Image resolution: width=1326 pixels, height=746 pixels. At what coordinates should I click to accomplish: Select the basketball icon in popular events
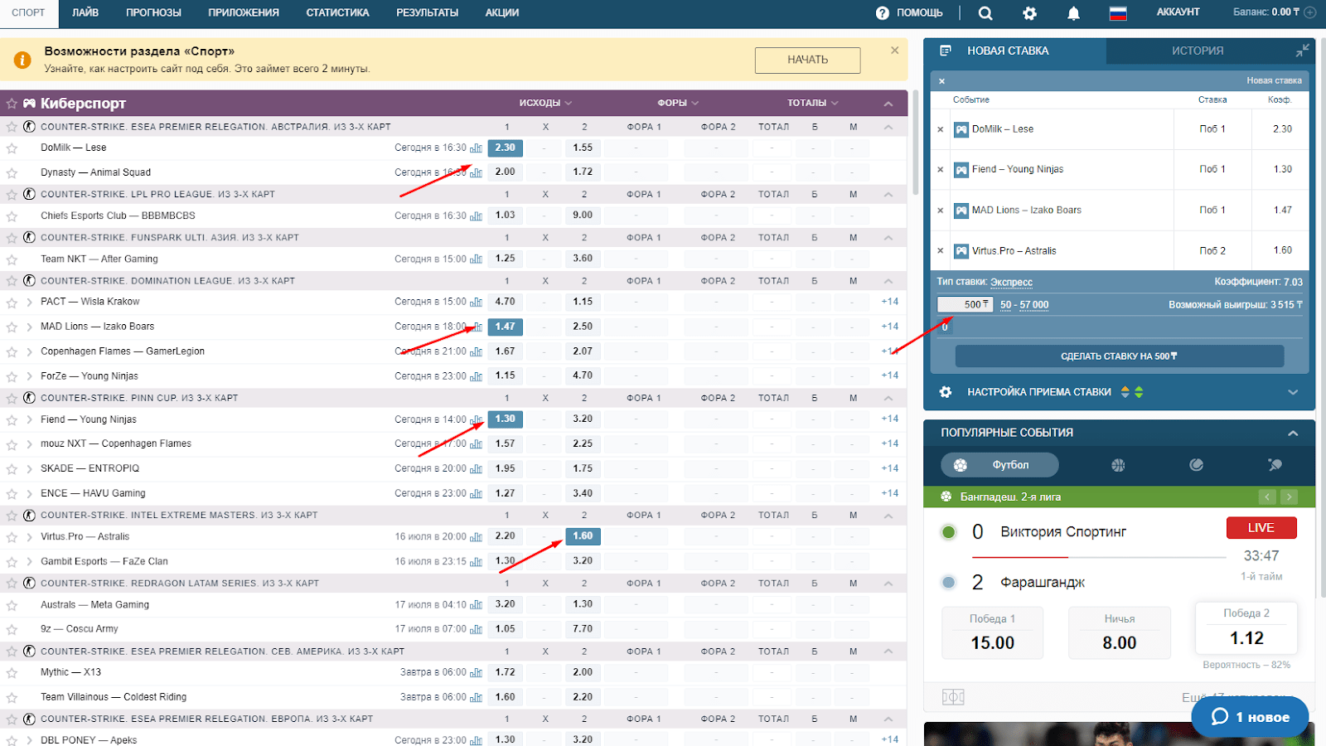click(x=1118, y=465)
